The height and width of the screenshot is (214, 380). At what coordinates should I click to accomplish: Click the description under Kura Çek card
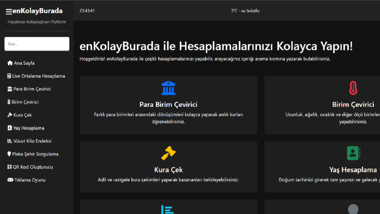(168, 180)
